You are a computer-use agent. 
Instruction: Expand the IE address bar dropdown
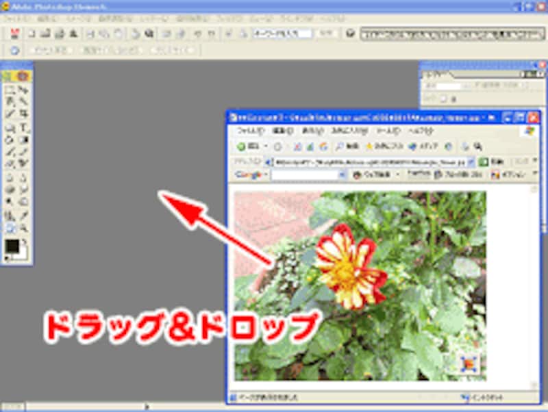469,162
